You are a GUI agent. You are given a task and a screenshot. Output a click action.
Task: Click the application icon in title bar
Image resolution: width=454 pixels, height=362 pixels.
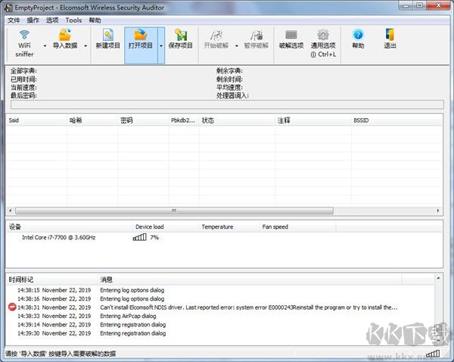tap(8, 8)
